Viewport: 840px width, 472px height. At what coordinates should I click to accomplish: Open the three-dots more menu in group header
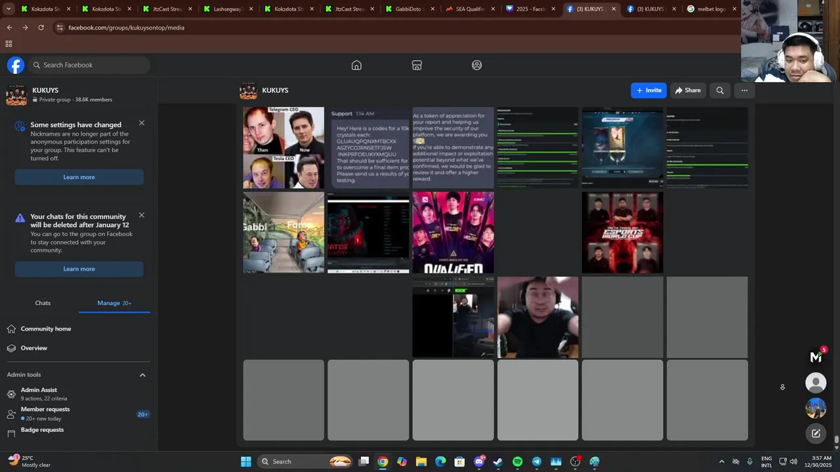pyautogui.click(x=744, y=90)
